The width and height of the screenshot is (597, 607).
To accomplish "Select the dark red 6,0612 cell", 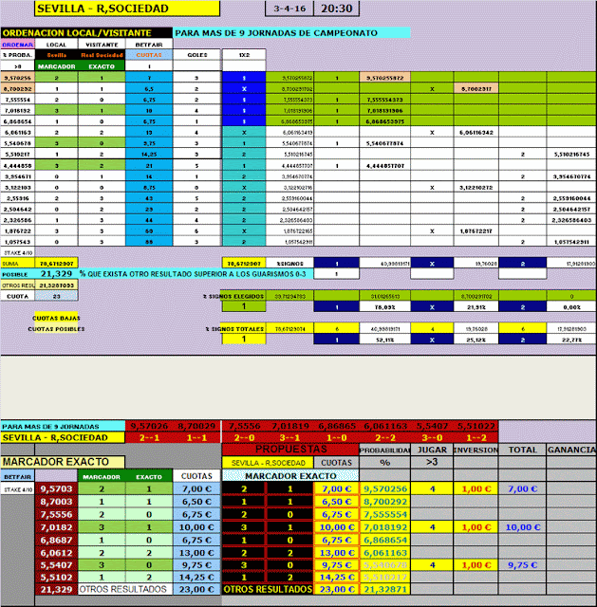I will tap(56, 553).
